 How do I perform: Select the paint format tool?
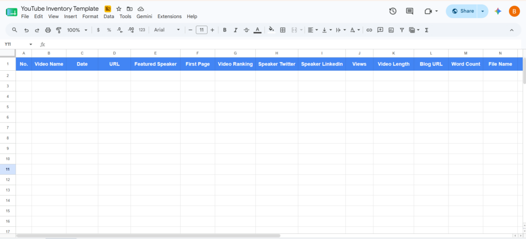(59, 30)
